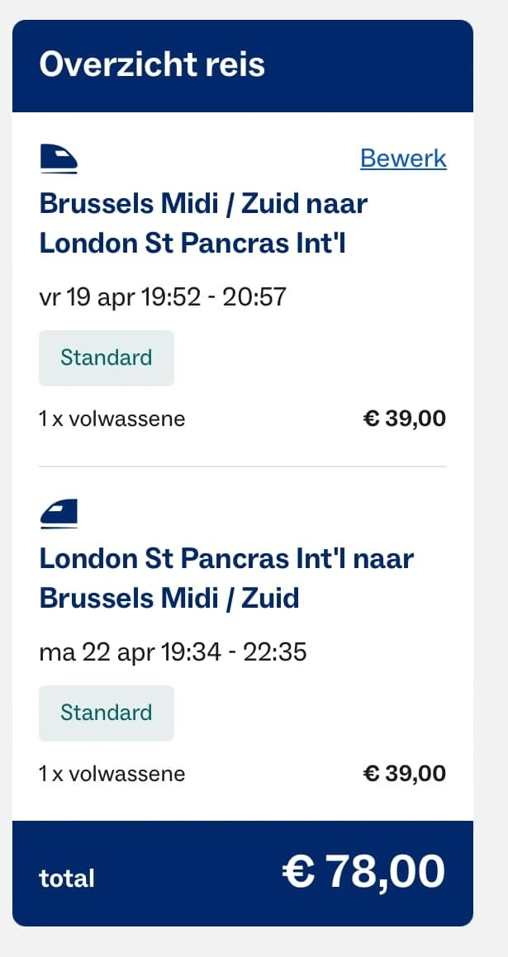
Task: Click the divider line between the two journeys
Action: click(x=243, y=467)
